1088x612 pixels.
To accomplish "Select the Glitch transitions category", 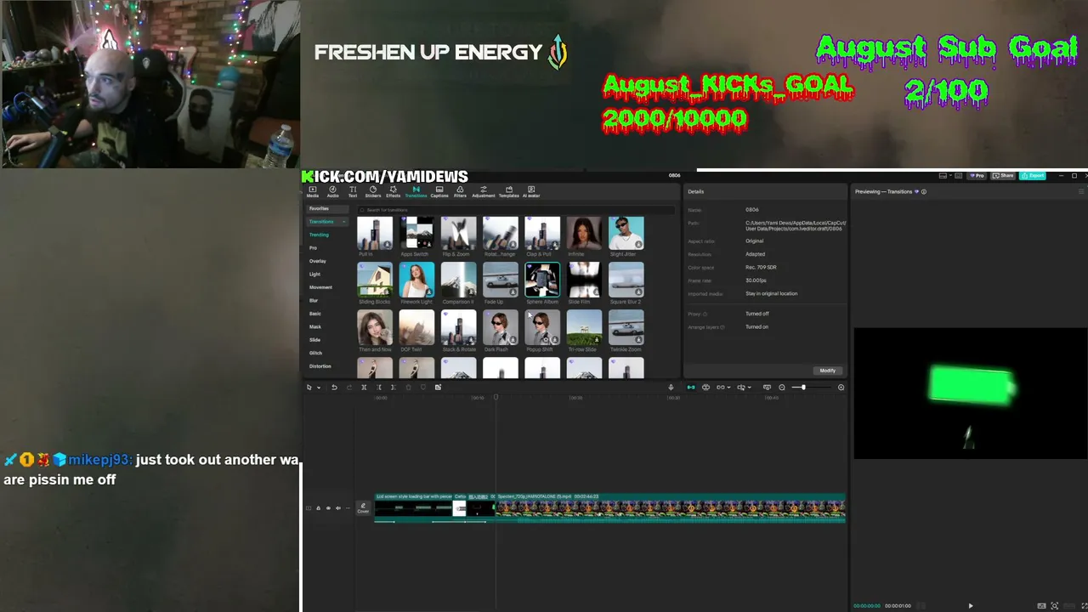I will coord(315,353).
